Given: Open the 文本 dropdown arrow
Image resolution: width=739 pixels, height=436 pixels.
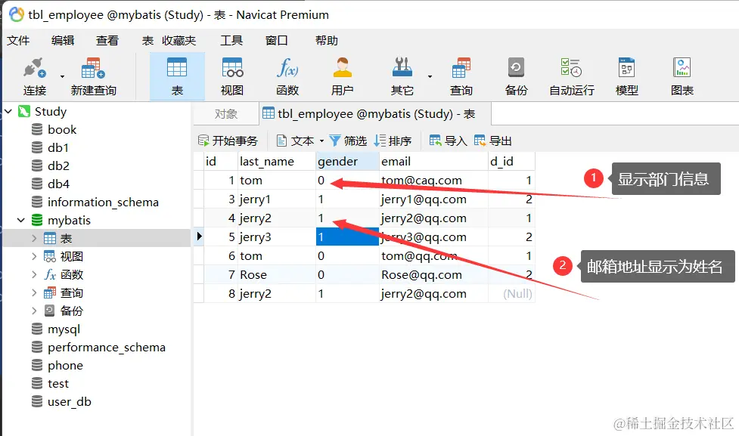Looking at the screenshot, I should pos(322,141).
